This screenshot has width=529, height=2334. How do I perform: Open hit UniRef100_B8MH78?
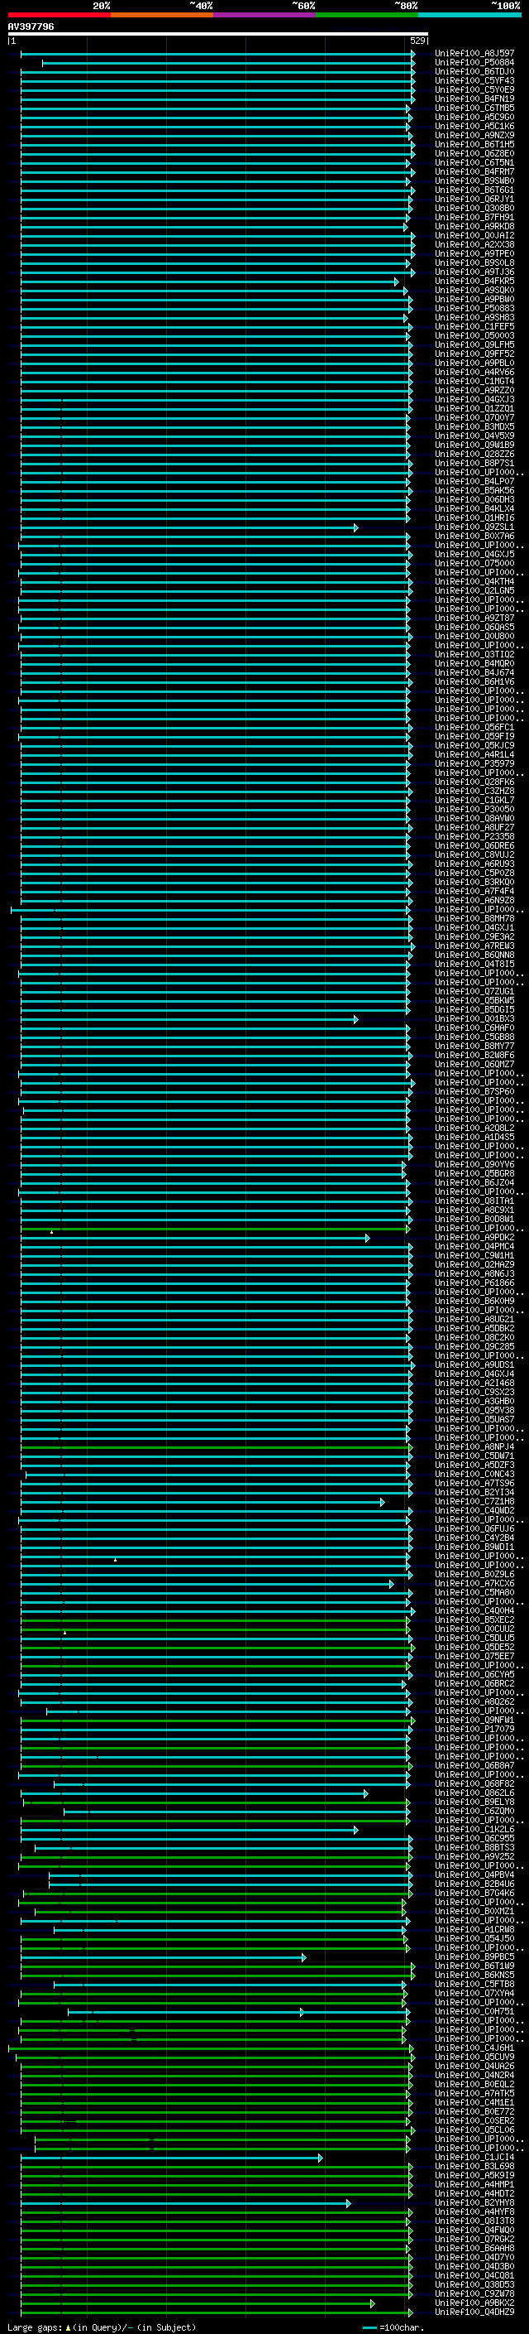(474, 919)
